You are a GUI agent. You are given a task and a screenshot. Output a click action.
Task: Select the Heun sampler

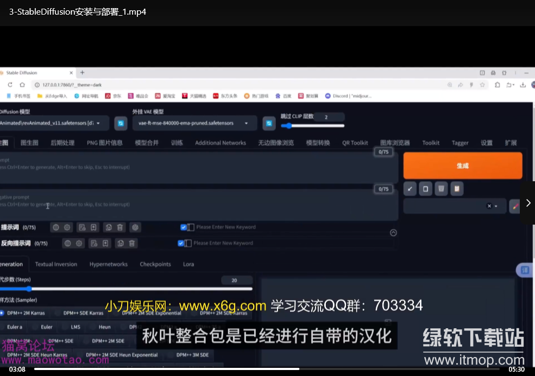pyautogui.click(x=100, y=327)
